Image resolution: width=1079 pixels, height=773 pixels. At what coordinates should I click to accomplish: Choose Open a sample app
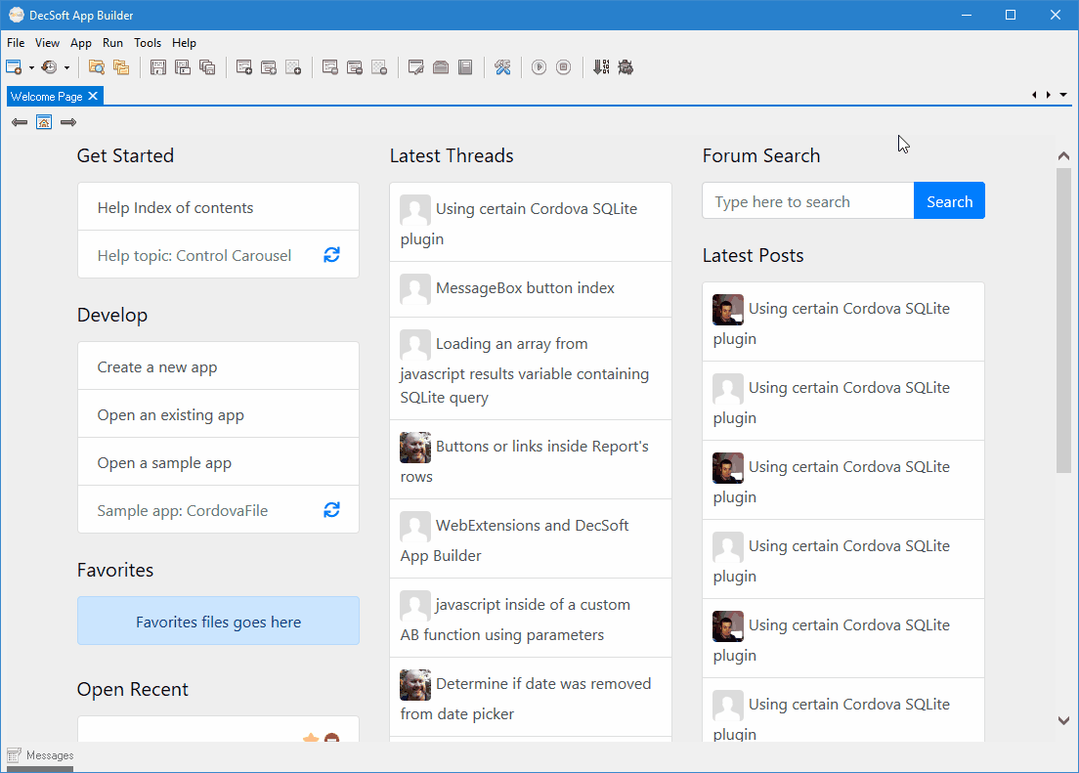coord(218,462)
